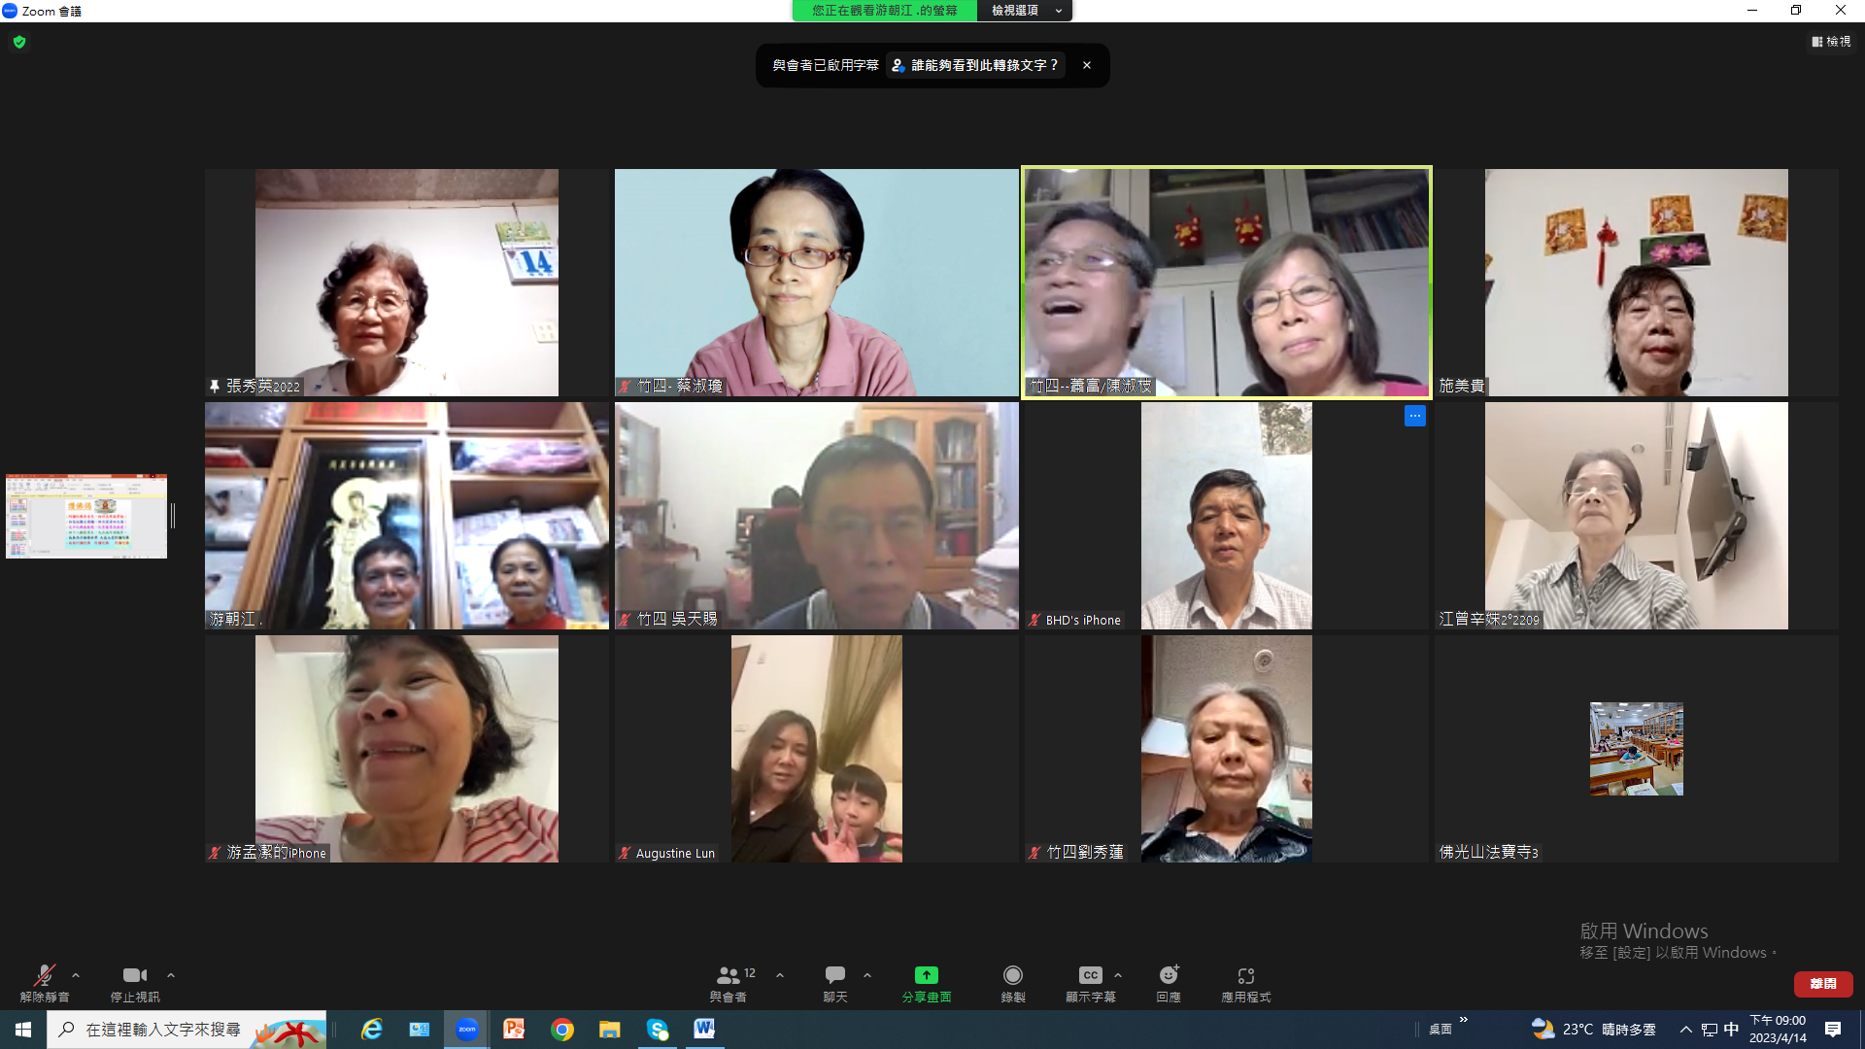Unmute the microphone
Screen dimensions: 1865x1049
(44, 976)
